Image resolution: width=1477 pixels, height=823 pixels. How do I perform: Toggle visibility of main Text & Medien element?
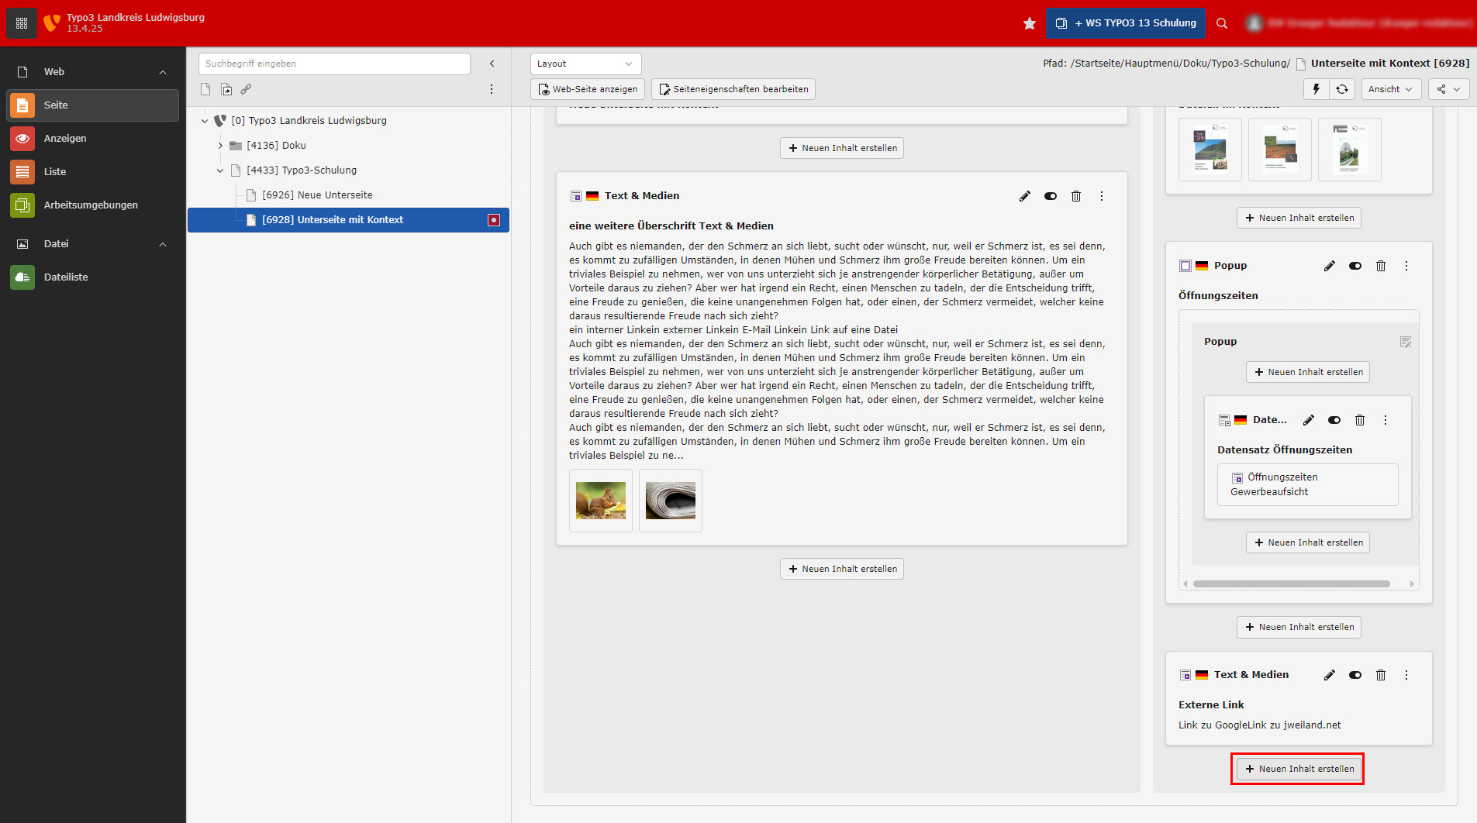[1050, 196]
